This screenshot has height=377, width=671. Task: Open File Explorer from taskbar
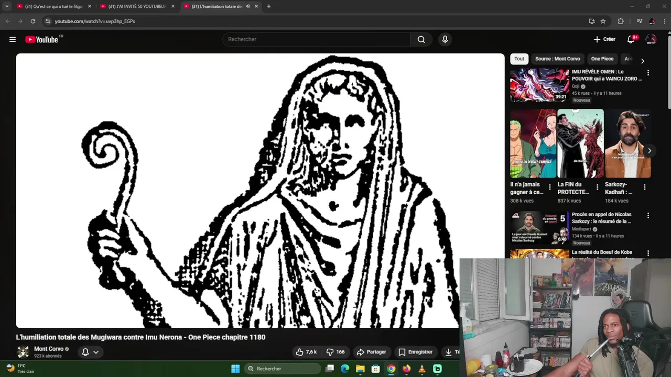click(x=360, y=369)
